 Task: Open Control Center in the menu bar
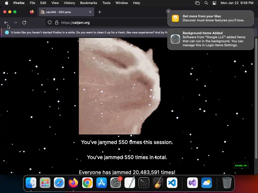pos(214,3)
